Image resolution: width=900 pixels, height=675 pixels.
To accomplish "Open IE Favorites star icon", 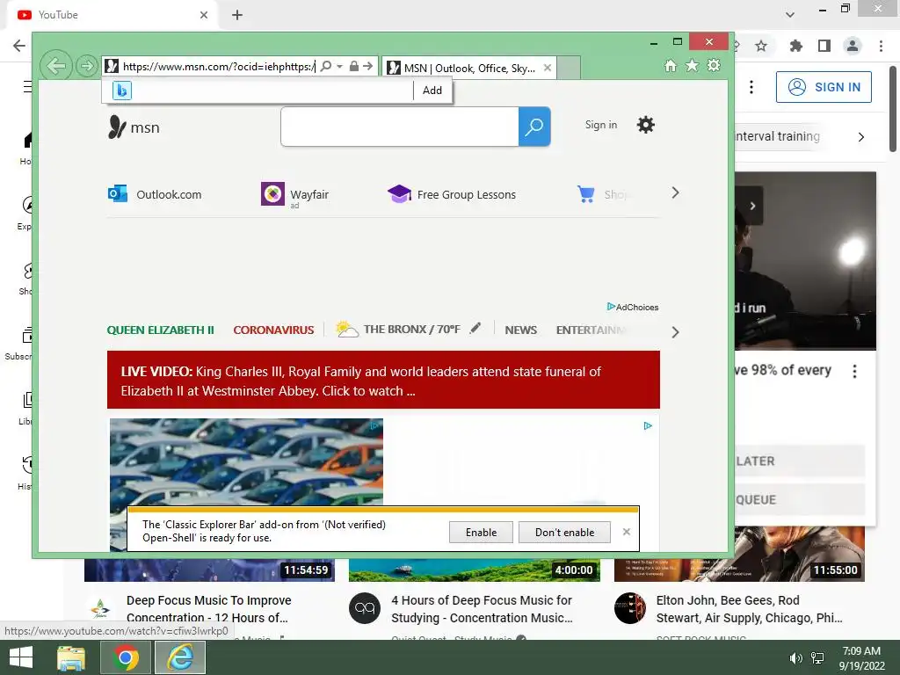I will (693, 65).
